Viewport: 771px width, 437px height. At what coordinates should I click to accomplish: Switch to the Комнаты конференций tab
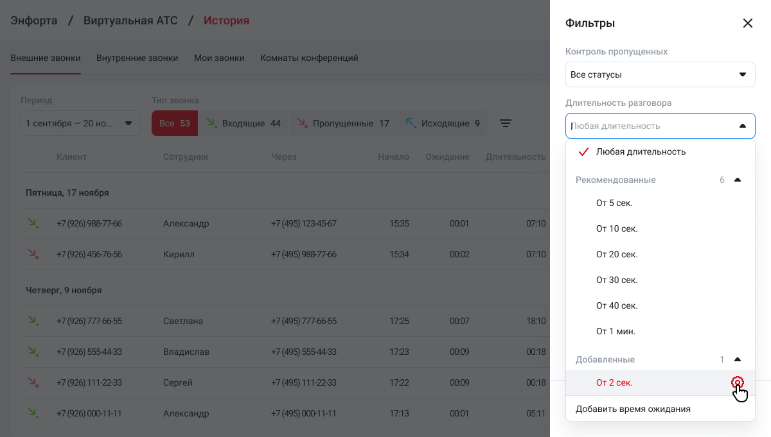click(x=309, y=58)
